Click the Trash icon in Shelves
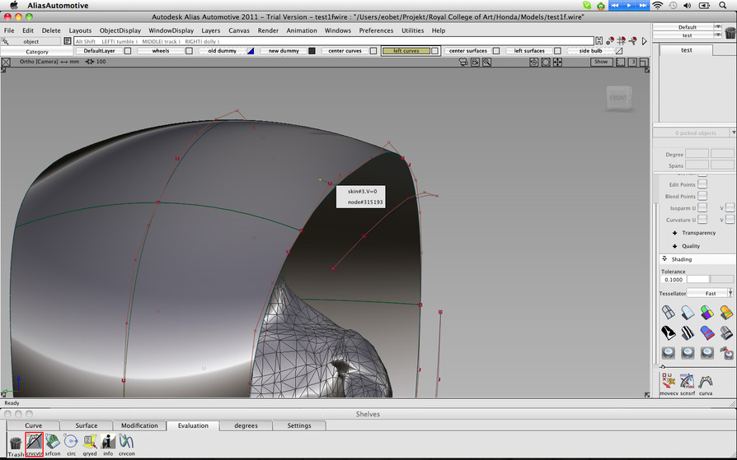This screenshot has width=737, height=460. point(16,444)
